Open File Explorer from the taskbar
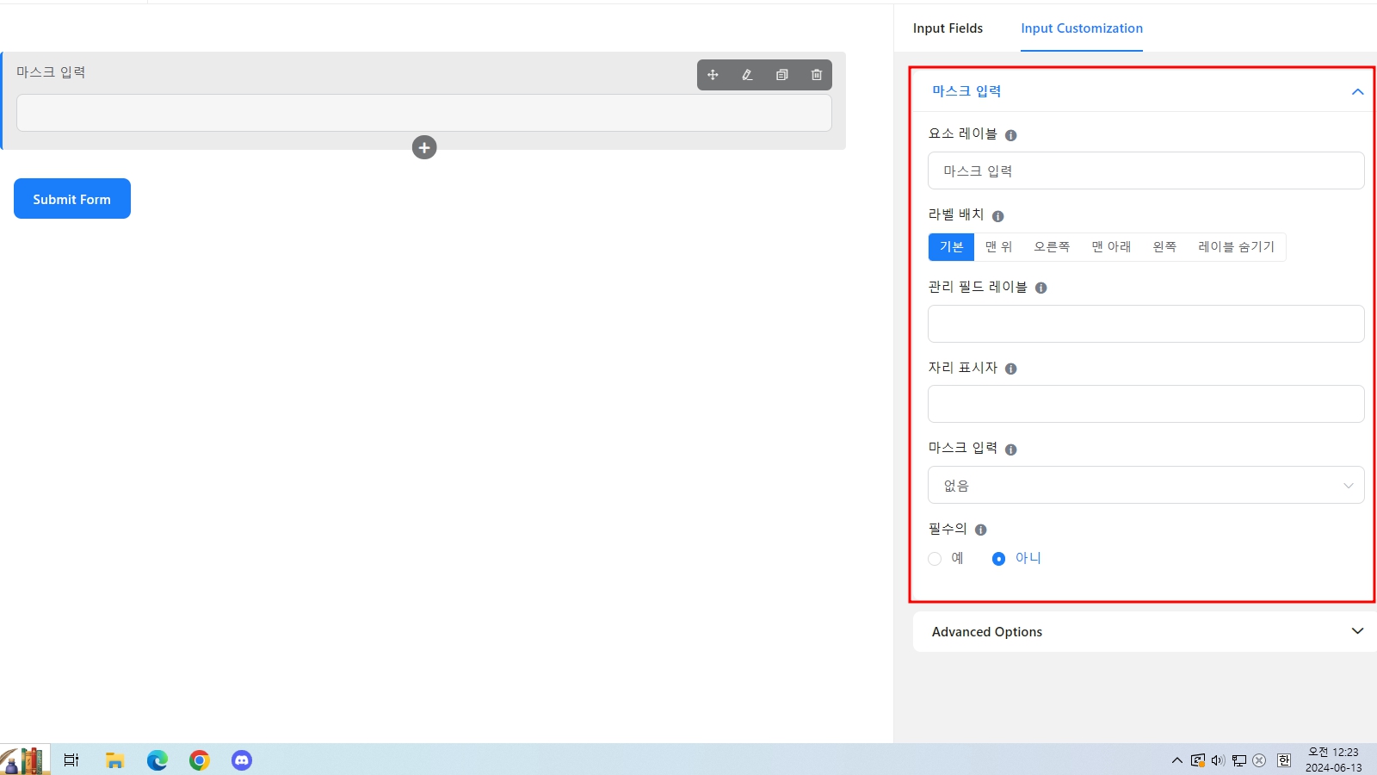 (x=114, y=759)
